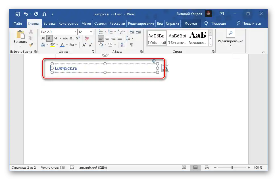Adjust the zoom slider handle
Image resolution: width=277 pixels, height=180 pixels.
point(232,168)
